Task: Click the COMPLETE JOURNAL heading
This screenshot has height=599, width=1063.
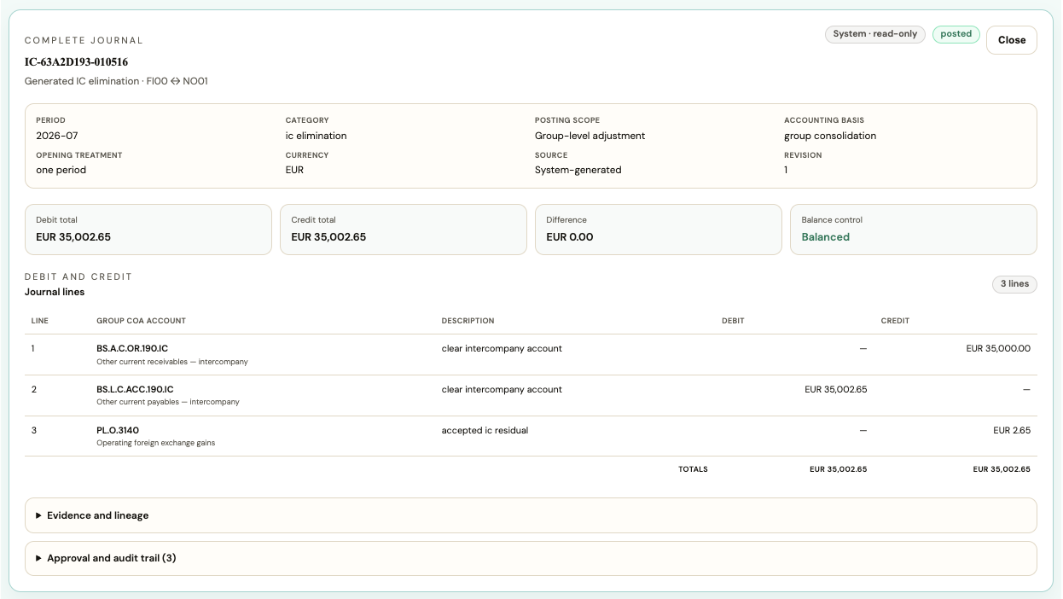Action: point(84,40)
